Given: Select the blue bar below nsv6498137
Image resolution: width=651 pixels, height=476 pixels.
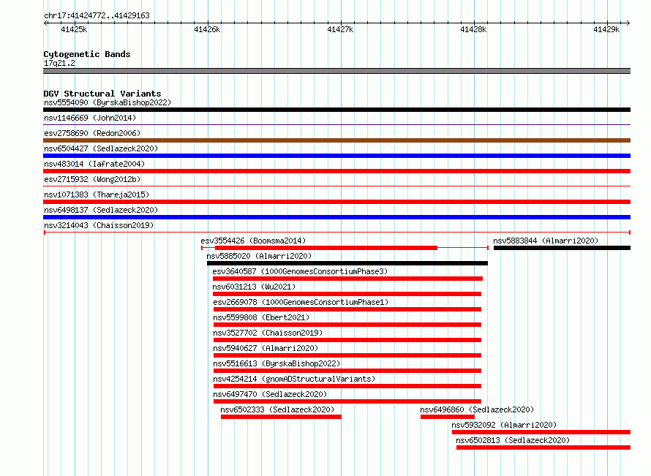Looking at the screenshot, I should [336, 217].
